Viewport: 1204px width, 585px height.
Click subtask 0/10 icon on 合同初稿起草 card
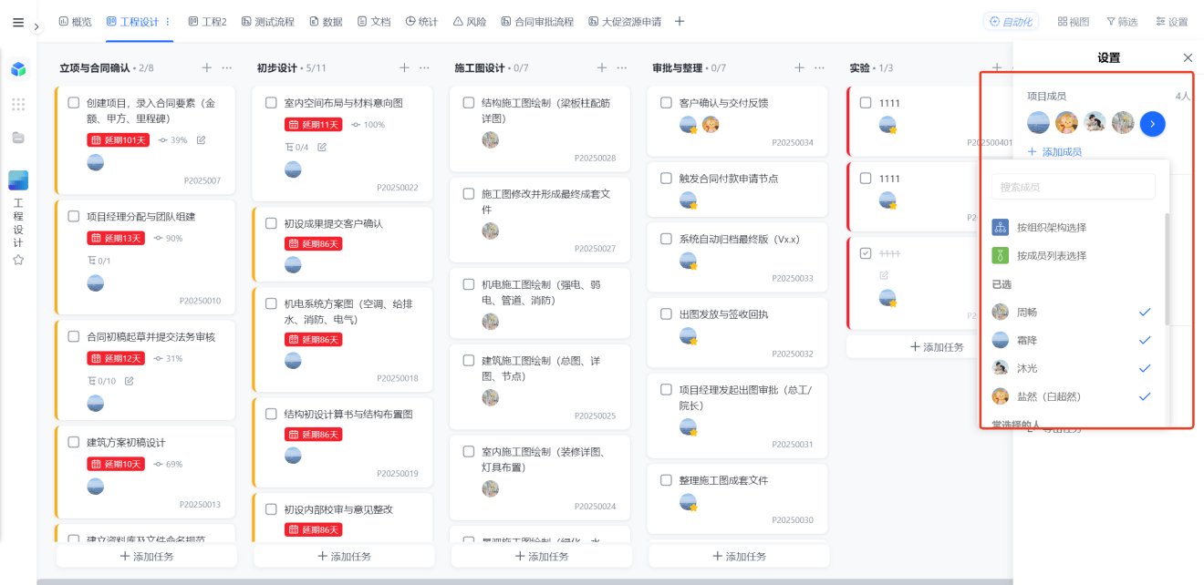pos(101,381)
